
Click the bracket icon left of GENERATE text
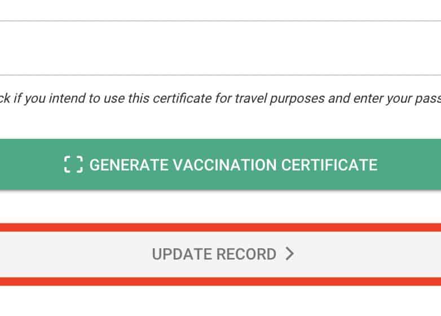click(x=73, y=164)
